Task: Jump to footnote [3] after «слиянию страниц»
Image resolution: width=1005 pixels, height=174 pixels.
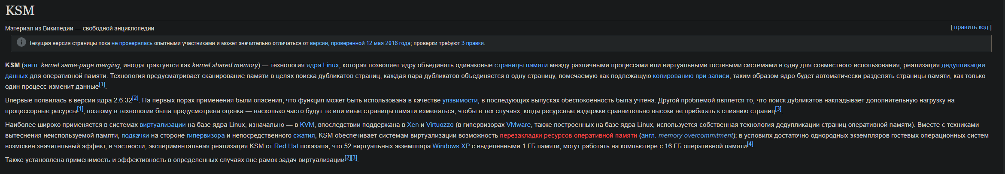Action: [x=778, y=109]
